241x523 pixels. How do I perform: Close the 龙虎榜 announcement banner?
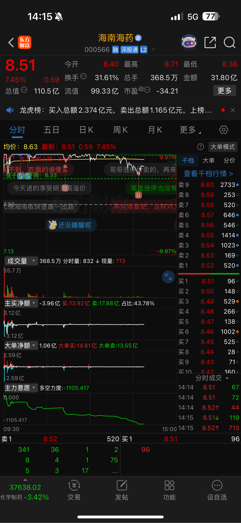(x=233, y=110)
